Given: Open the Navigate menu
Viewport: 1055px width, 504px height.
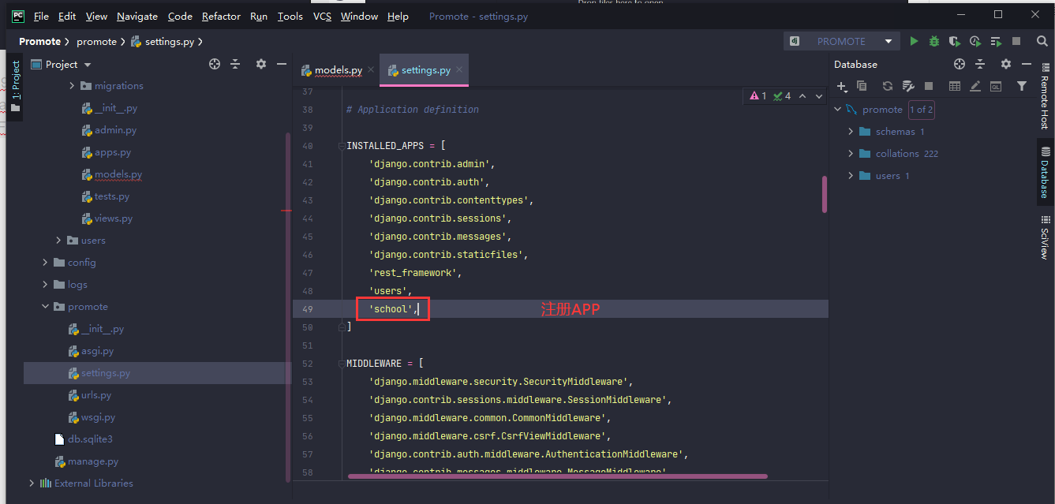Looking at the screenshot, I should click(137, 16).
